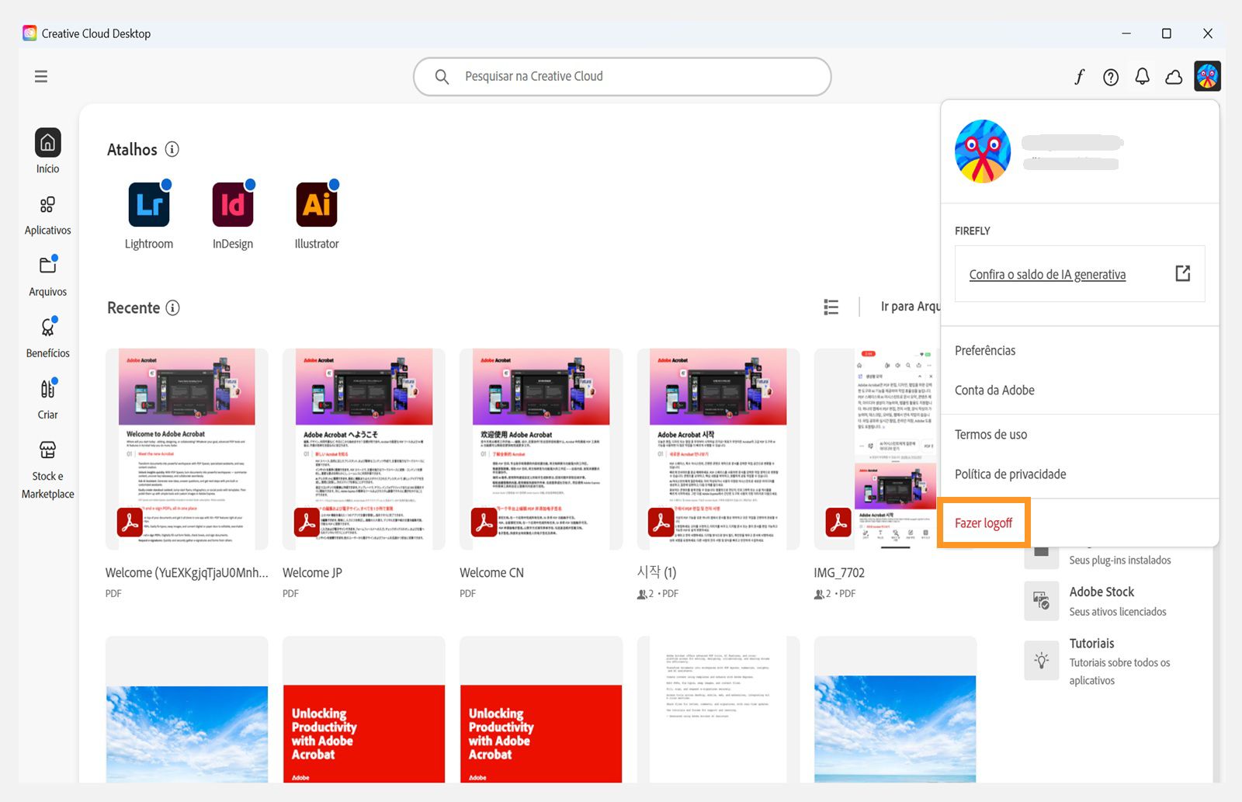This screenshot has height=802, width=1242.
Task: Open fonts f icon in header
Action: [1079, 76]
